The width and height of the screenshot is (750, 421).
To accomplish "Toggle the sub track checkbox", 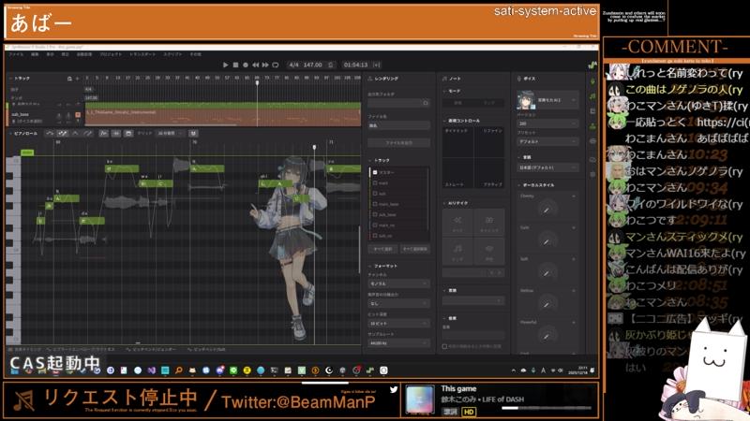I will (x=376, y=194).
